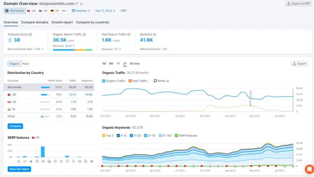Click the Notes speech bubble icon
This screenshot has width=314, height=177.
(155, 81)
